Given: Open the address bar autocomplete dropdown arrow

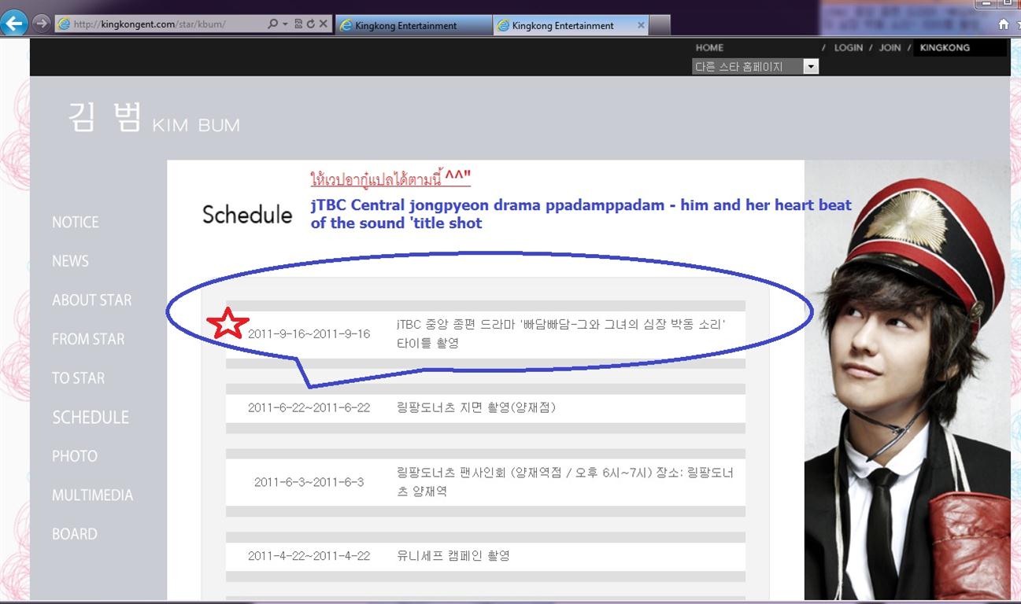Looking at the screenshot, I should [284, 24].
